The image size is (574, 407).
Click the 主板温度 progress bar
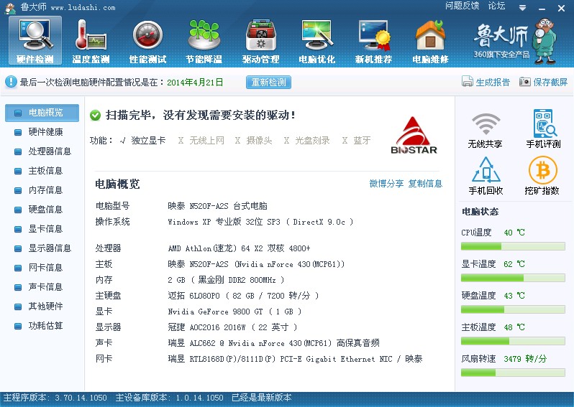point(513,341)
